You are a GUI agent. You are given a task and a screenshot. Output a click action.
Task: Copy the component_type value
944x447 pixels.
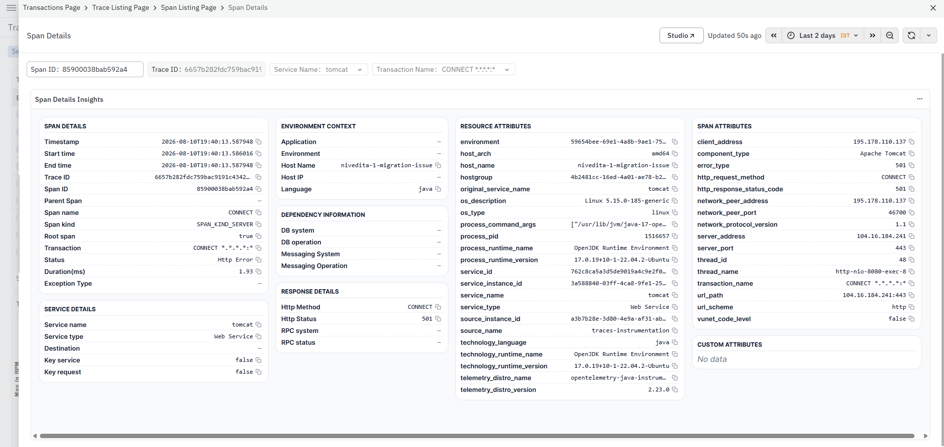[x=912, y=153]
